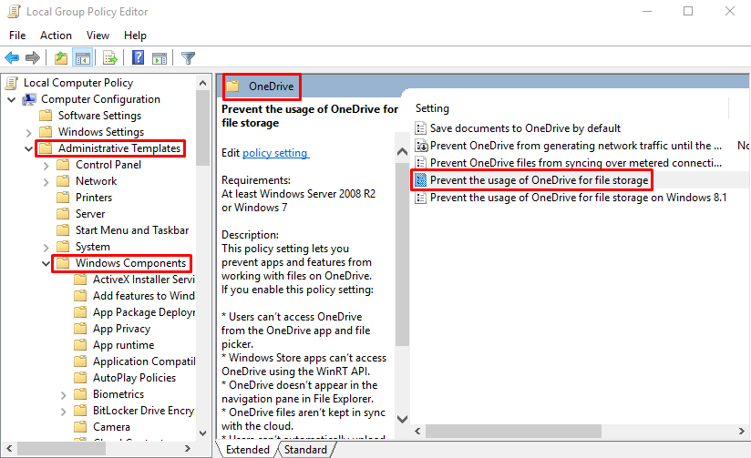Viewport: 751px width, 458px height.
Task: Click icon beside Prevent OneDrive files syncing metered
Action: click(420, 163)
